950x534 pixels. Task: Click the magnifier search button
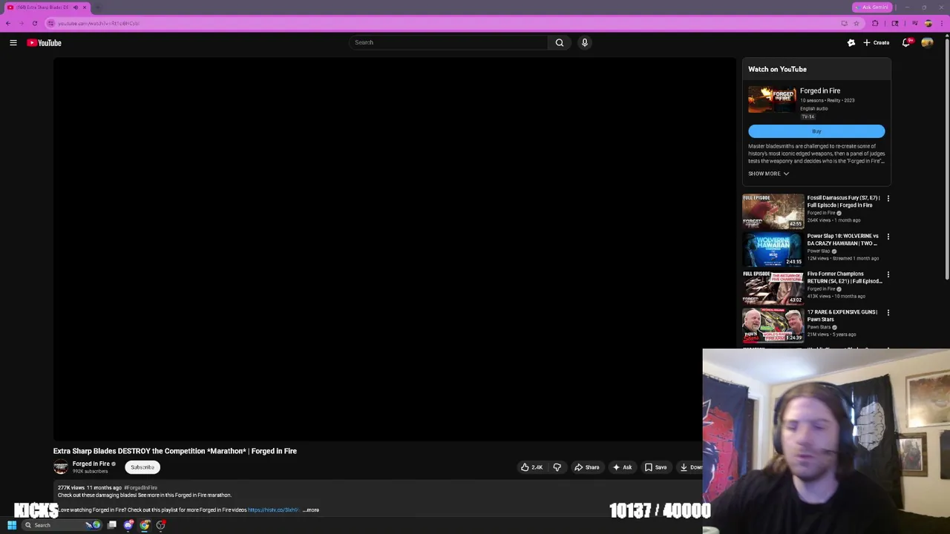(560, 42)
